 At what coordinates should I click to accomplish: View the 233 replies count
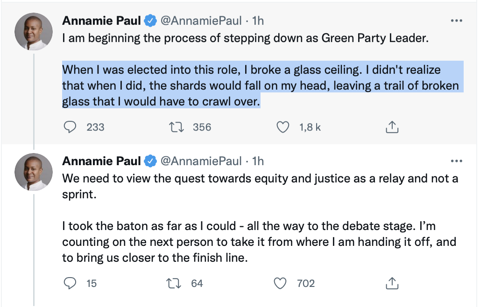(x=95, y=127)
